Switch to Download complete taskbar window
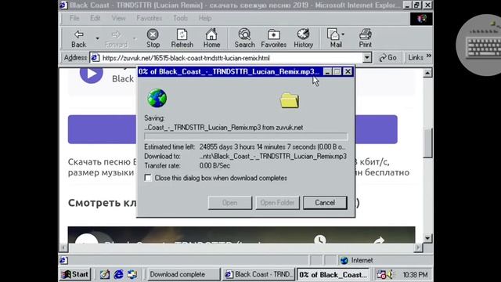Screen dimensions: 501x282 184,274
